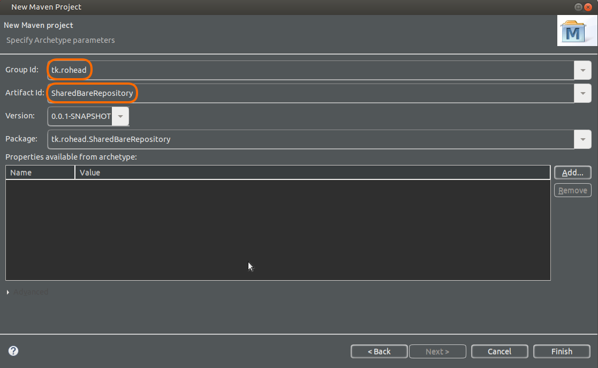The height and width of the screenshot is (368, 598).
Task: Click the Group Id field containing tk.rohead
Action: point(311,70)
